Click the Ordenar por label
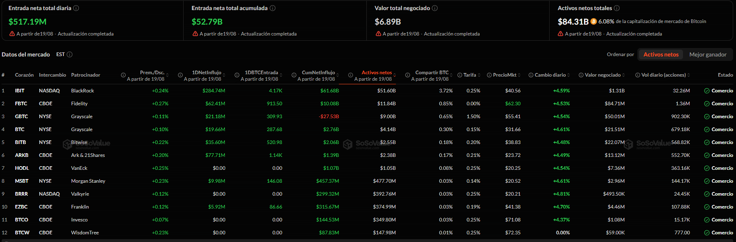This screenshot has width=736, height=242. (x=620, y=54)
